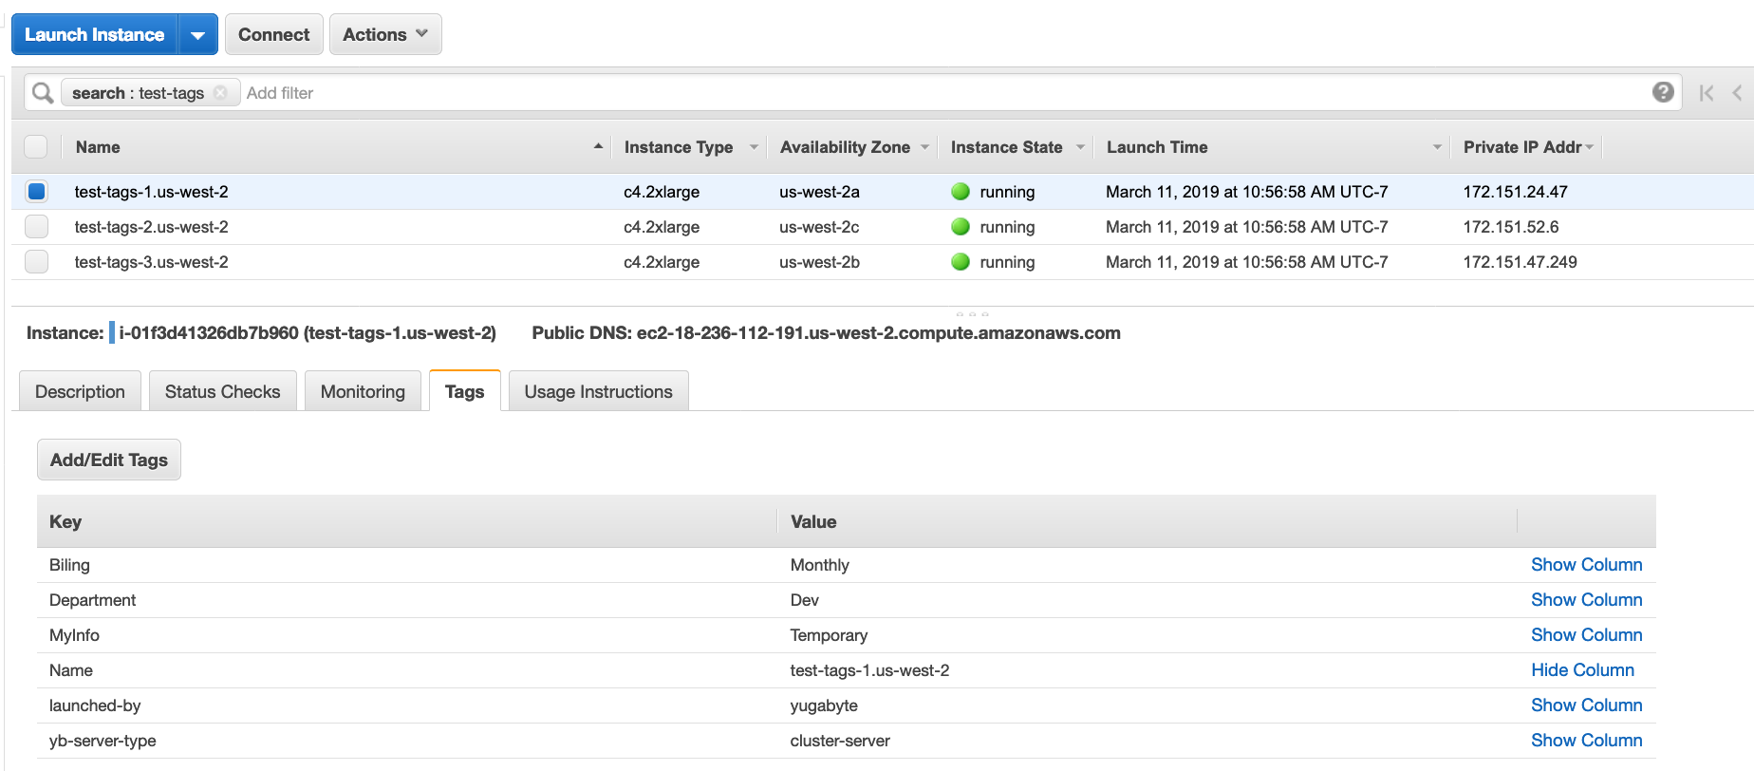1754x771 pixels.
Task: Click the search magnifier icon
Action: point(43,93)
